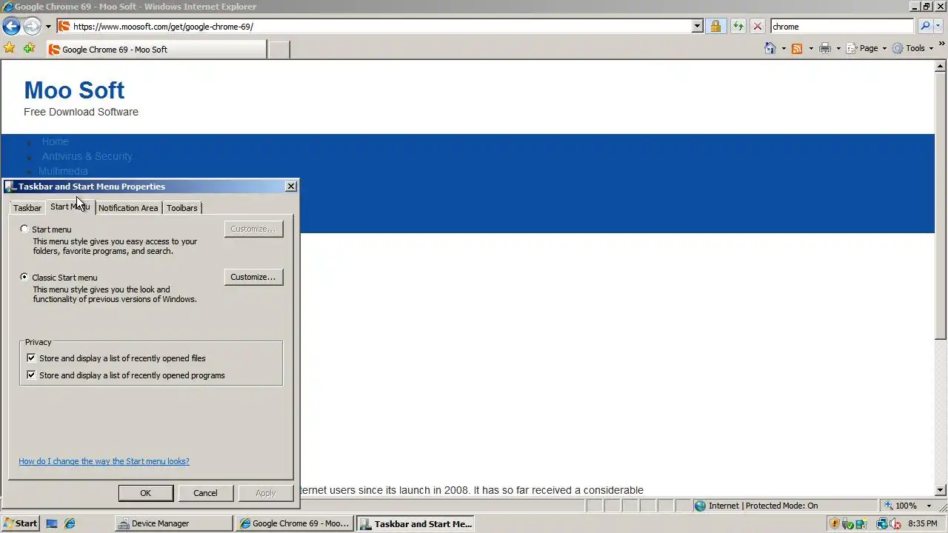Click OK in Taskbar Properties dialog
948x533 pixels.
tap(146, 493)
